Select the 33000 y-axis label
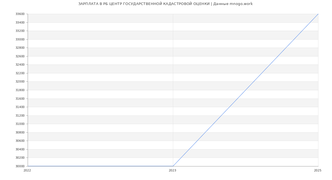 click(x=20, y=39)
